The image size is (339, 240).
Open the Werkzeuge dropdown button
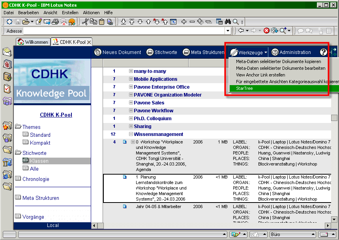(x=248, y=52)
